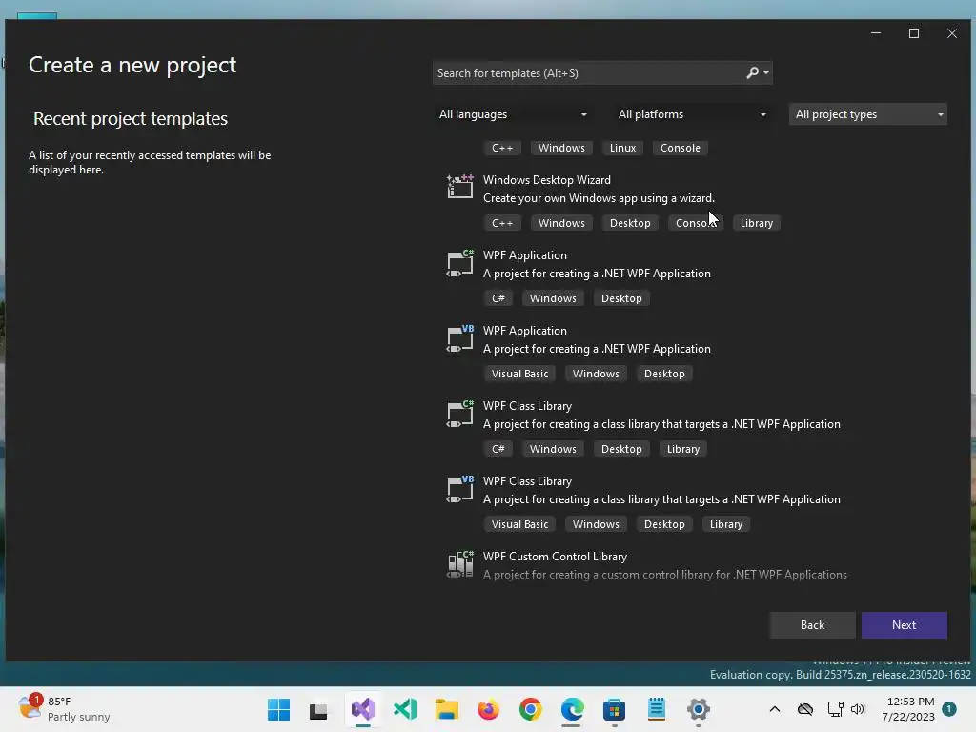Open the black Task View taskbar icon
The image size is (976, 732).
coord(318,710)
